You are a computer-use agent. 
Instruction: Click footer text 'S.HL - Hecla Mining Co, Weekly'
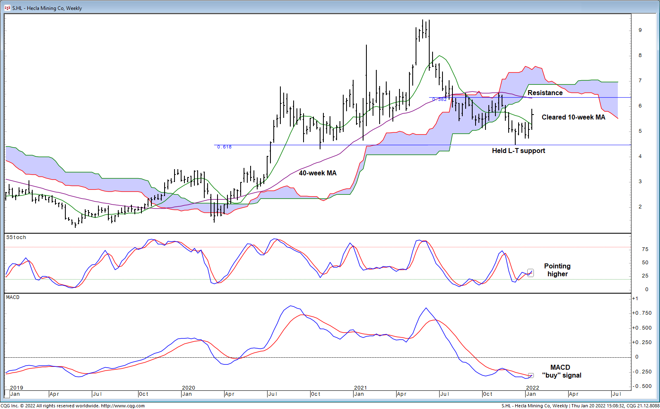click(x=535, y=406)
